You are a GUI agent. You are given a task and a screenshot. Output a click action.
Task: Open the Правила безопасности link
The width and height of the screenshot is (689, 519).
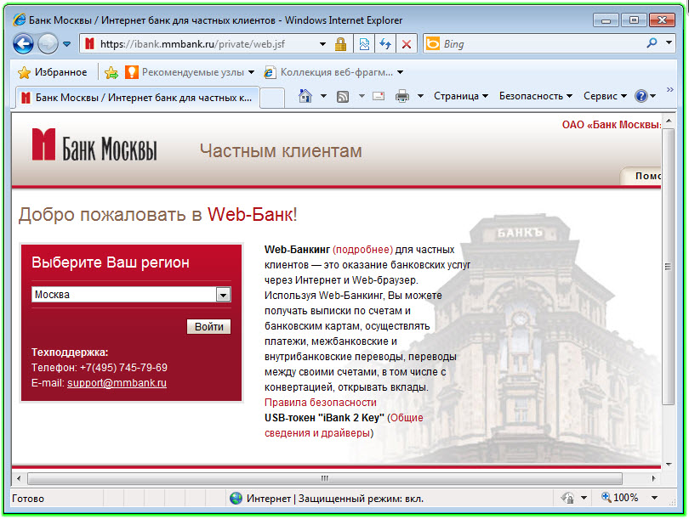[321, 403]
